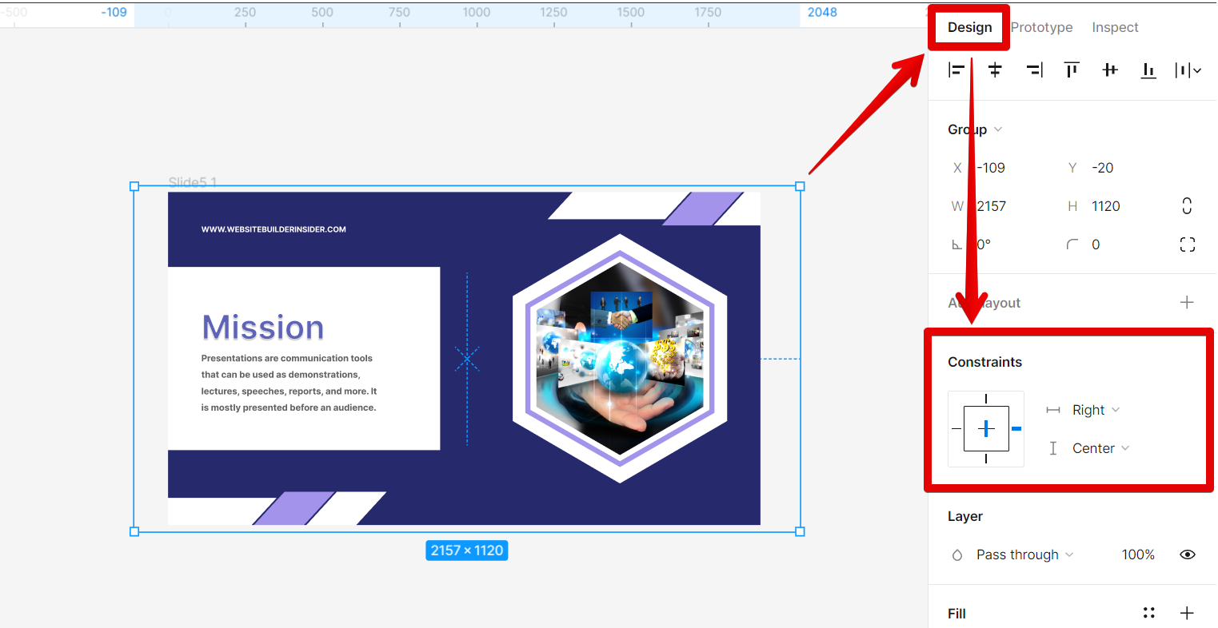Click the top-right selection handle
The image size is (1218, 628).
pyautogui.click(x=800, y=186)
